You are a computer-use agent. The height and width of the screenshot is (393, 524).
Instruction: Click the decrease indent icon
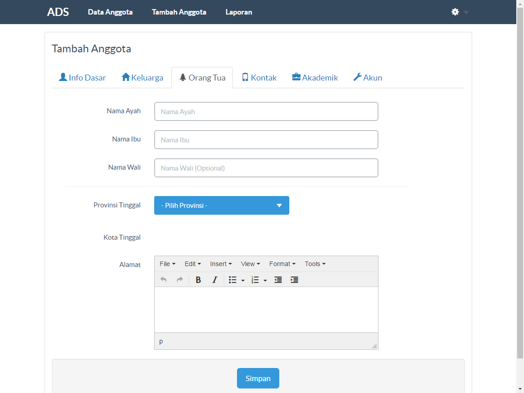[278, 280]
